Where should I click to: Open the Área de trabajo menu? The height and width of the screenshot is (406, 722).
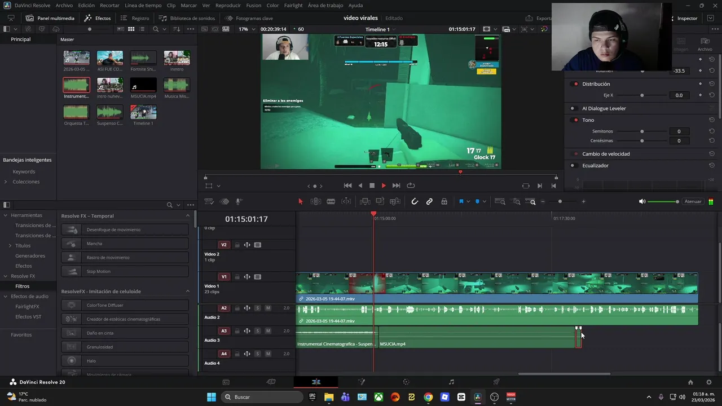pyautogui.click(x=325, y=5)
